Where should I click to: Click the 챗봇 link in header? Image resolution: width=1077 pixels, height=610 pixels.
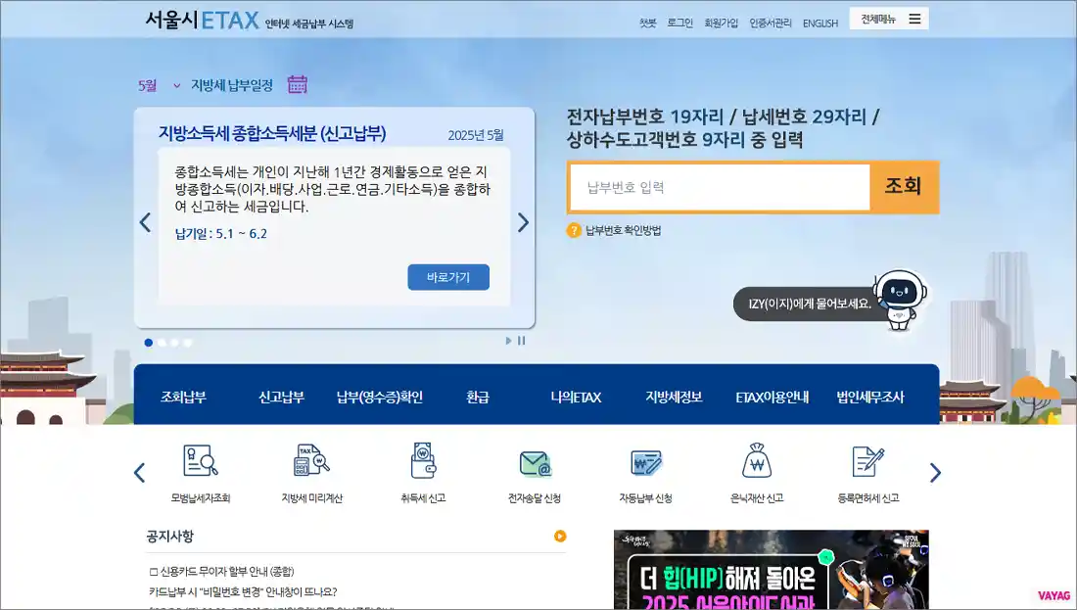pyautogui.click(x=648, y=23)
